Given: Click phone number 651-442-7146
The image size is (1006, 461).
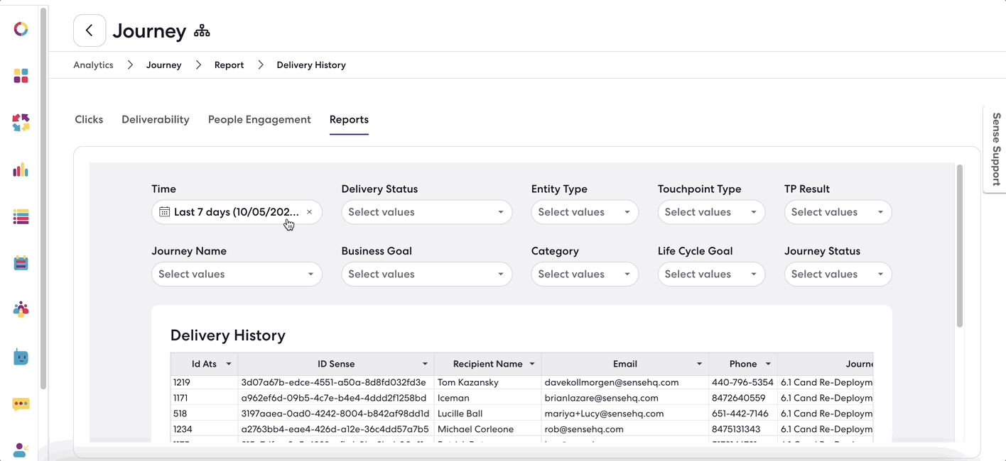Looking at the screenshot, I should pos(740,413).
